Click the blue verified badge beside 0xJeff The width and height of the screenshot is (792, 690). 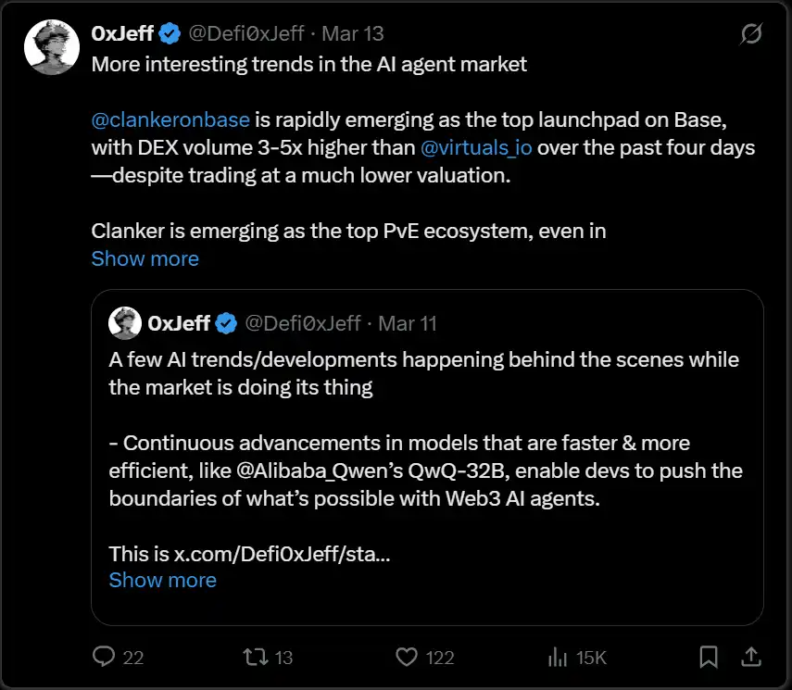[170, 34]
